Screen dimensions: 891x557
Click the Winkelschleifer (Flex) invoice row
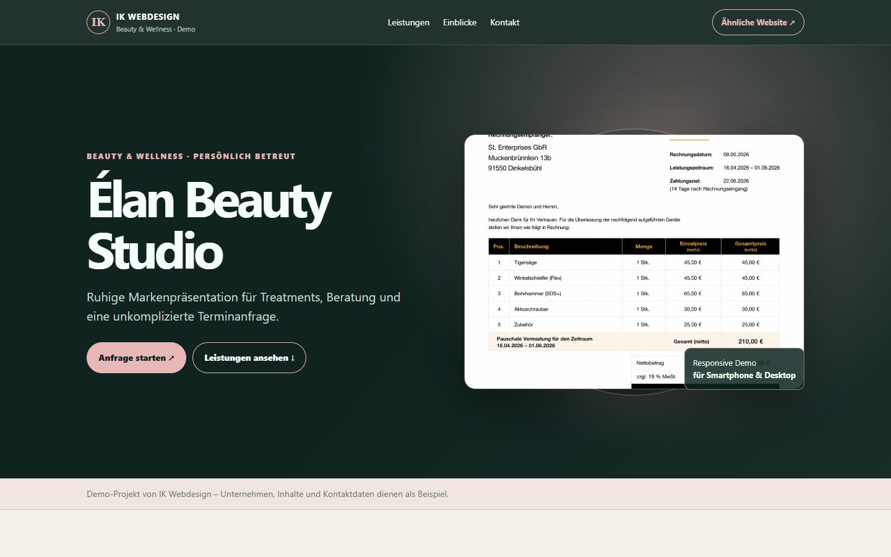point(634,278)
